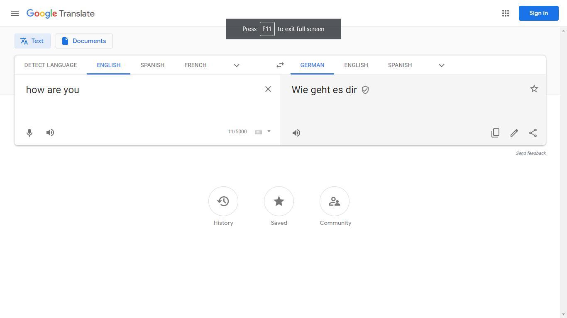Select German as target language
The image size is (567, 318).
click(x=312, y=65)
